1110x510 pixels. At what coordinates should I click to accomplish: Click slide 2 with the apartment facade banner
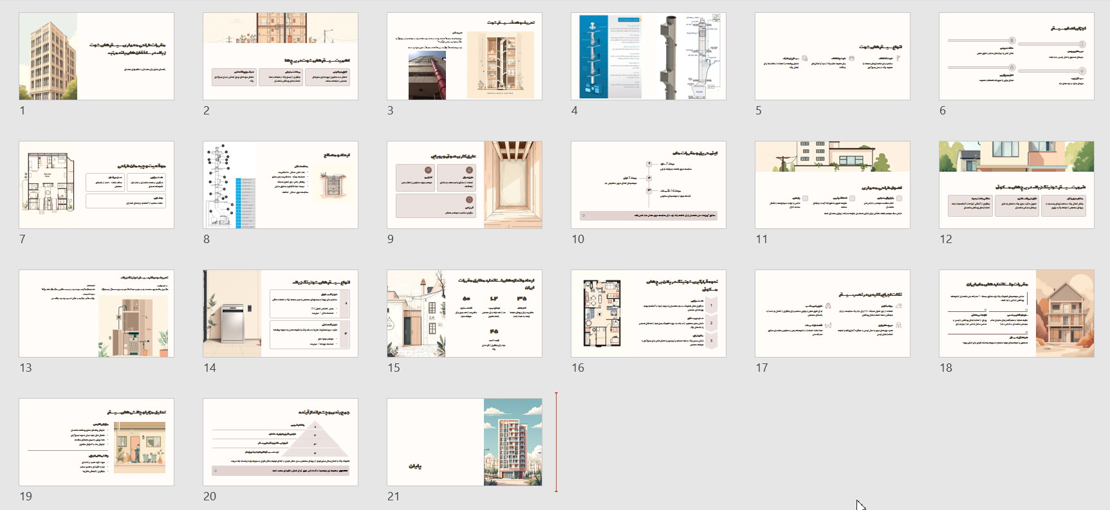[x=281, y=56]
